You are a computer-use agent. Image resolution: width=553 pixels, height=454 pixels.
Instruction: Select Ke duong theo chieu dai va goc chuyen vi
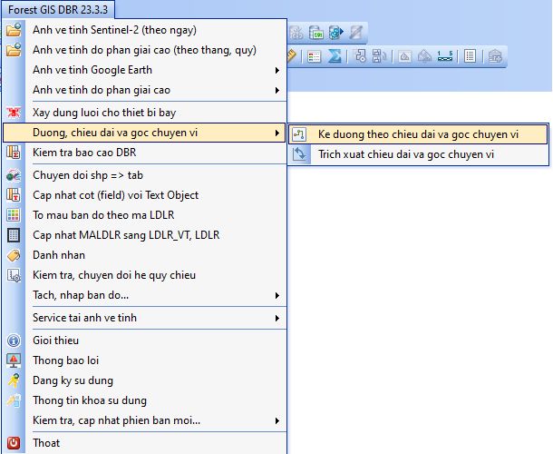[x=418, y=134]
